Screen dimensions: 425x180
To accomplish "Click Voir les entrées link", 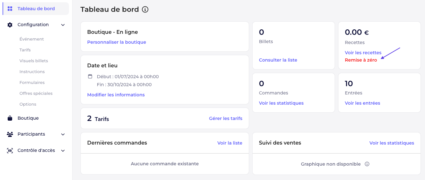I will click(x=362, y=103).
